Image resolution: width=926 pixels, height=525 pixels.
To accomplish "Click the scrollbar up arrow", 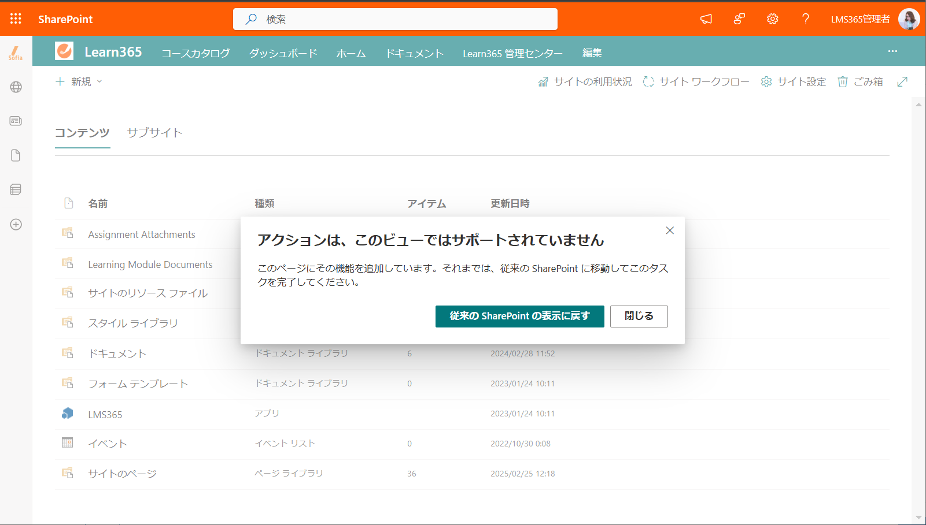I will click(918, 105).
